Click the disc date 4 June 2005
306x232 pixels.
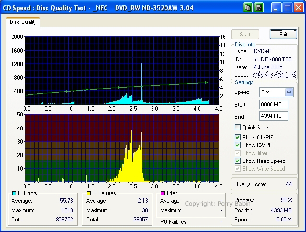[x=268, y=67]
